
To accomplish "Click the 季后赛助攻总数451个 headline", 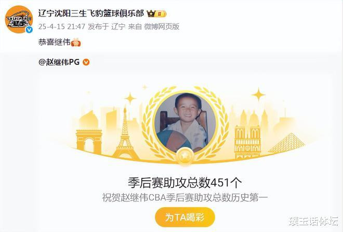I will (185, 183).
